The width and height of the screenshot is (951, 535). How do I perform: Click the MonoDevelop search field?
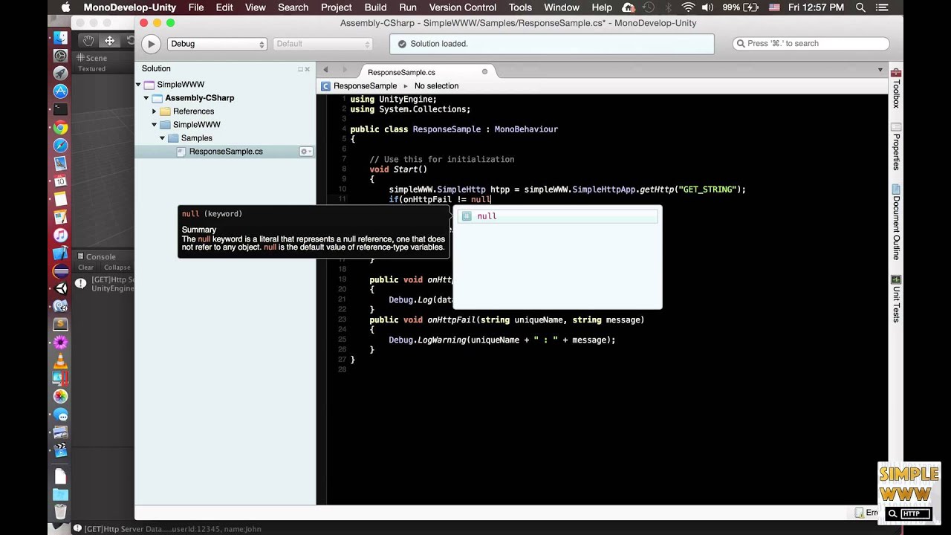tap(811, 44)
